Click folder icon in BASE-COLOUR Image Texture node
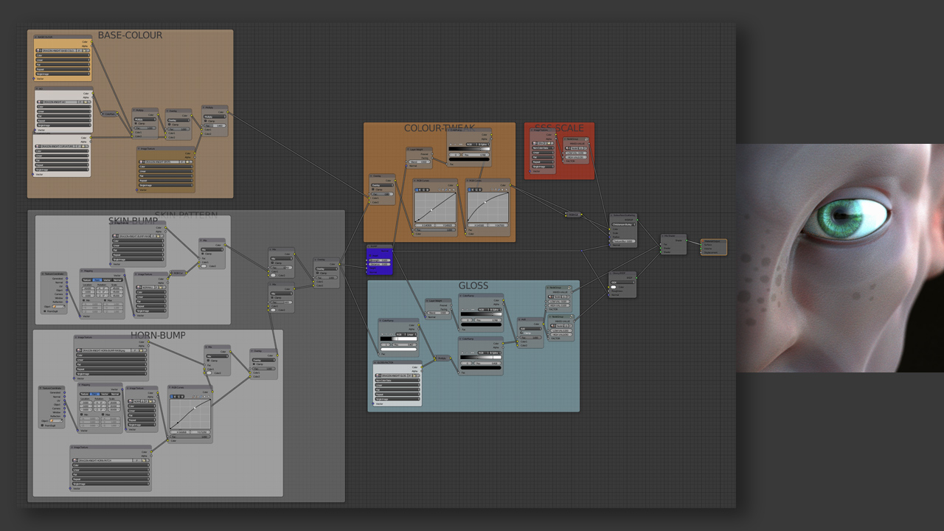Image resolution: width=944 pixels, height=531 pixels. 187,162
